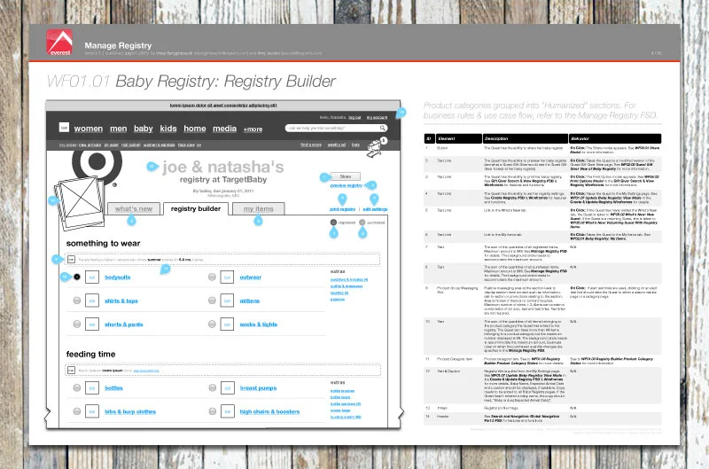Select the filled circle beside bodysuits
The height and width of the screenshot is (469, 709).
[x=77, y=277]
